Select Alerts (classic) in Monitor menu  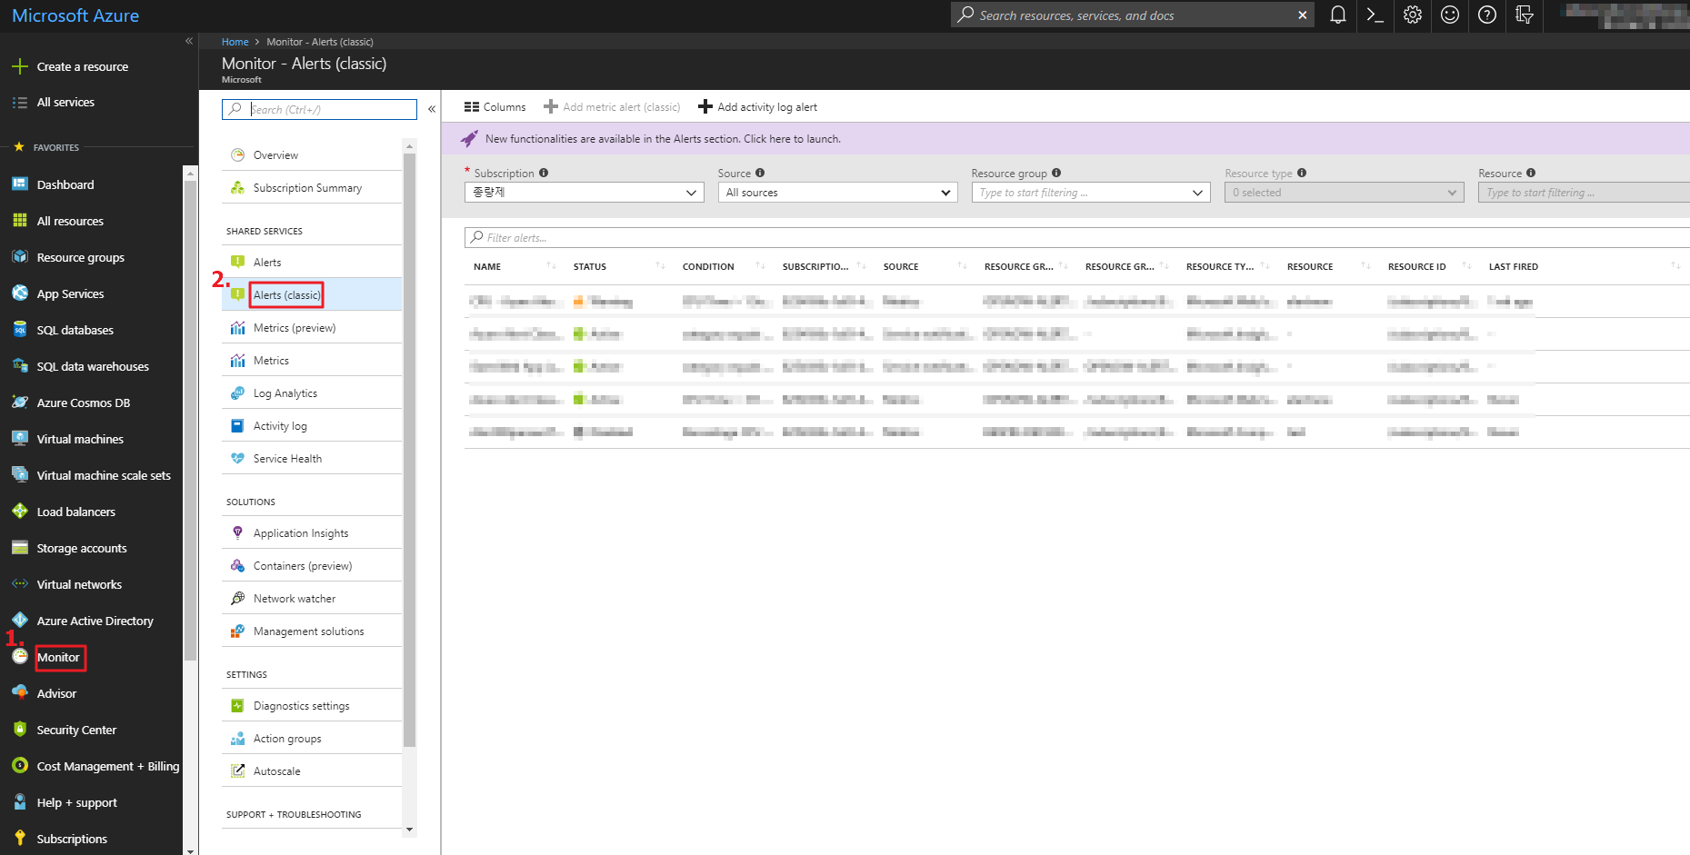286,295
